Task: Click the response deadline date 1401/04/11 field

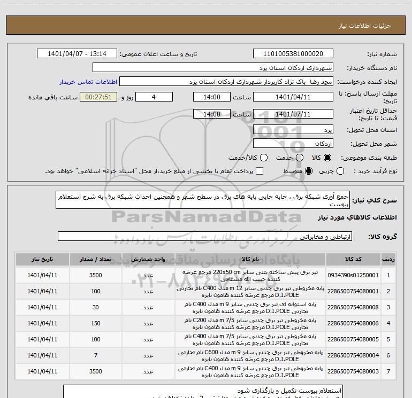Action: (293, 97)
